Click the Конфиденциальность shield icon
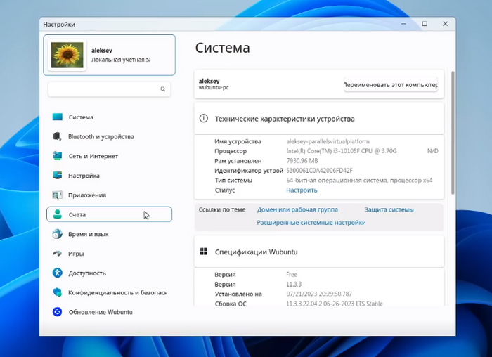Image resolution: width=492 pixels, height=357 pixels. 57,292
